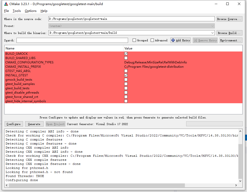Click the output log vertical scrollbar thumb
The height and width of the screenshot is (192, 247).
pyautogui.click(x=240, y=161)
